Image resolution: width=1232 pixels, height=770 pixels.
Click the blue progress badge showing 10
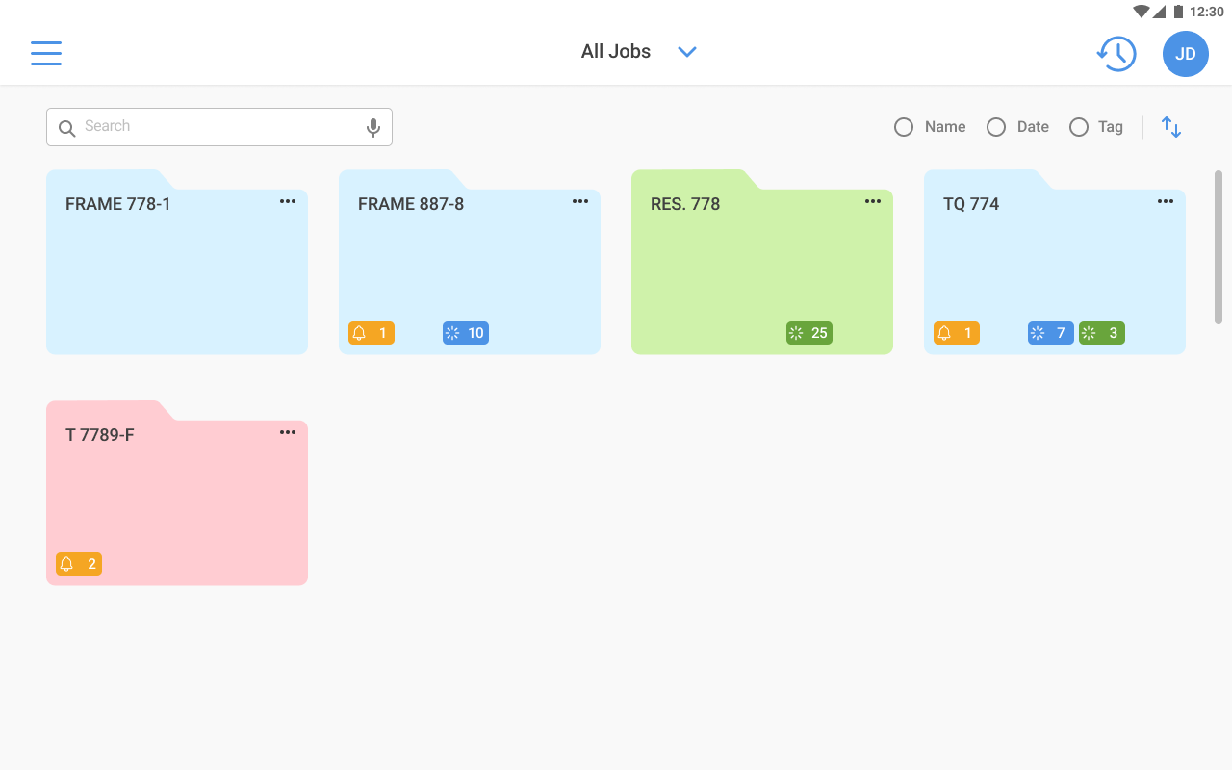[466, 333]
